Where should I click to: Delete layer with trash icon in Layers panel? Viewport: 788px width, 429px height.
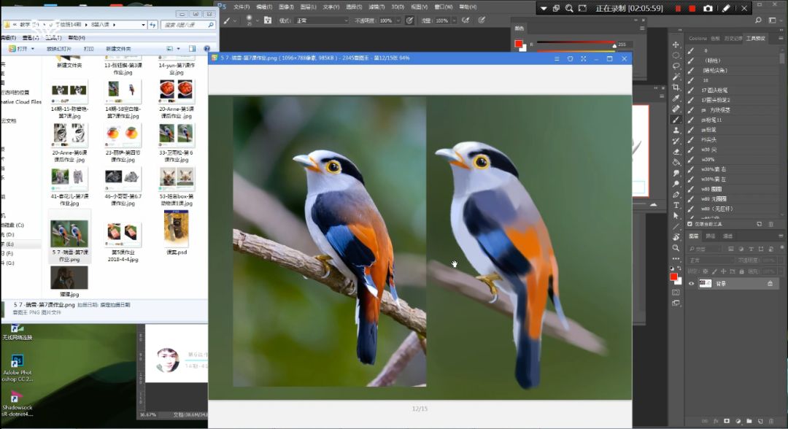771,421
